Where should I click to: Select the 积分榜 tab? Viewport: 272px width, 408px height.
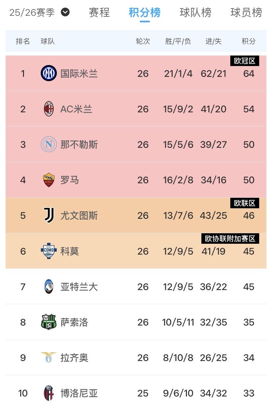click(145, 12)
